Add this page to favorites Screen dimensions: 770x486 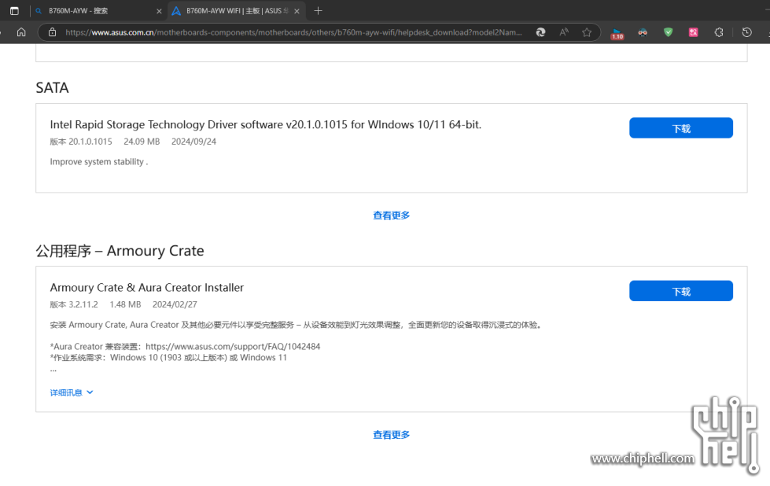(587, 32)
